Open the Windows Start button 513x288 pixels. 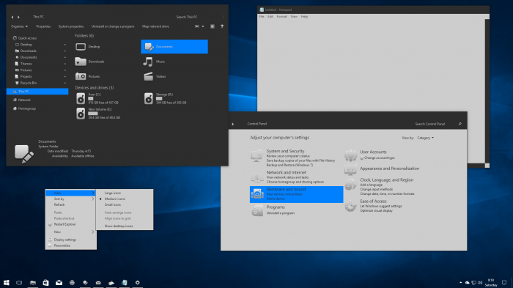pos(6,282)
